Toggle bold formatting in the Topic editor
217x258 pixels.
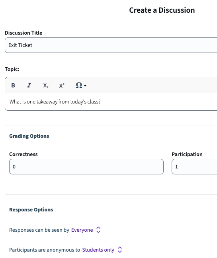[x=13, y=85]
